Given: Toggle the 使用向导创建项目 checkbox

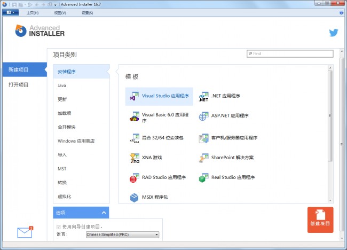Looking at the screenshot, I should click(59, 227).
